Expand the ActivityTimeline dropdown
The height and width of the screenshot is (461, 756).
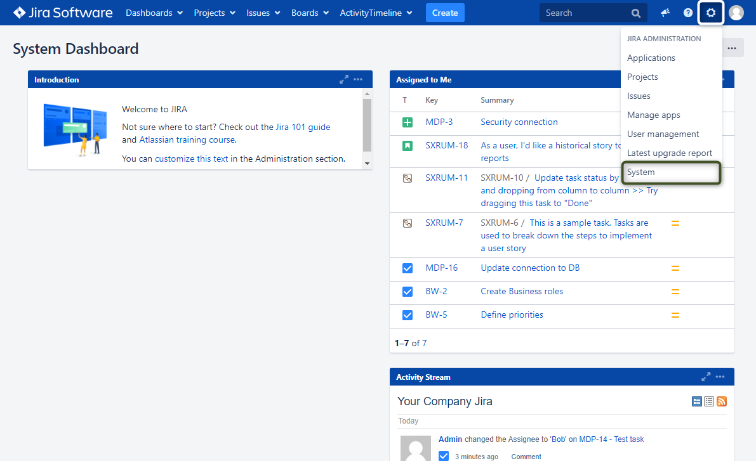376,13
